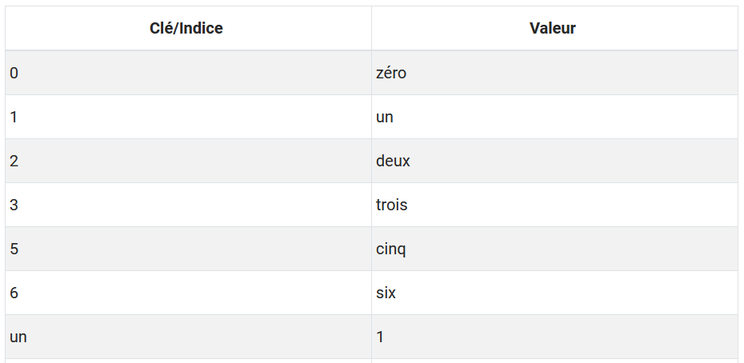Select the key cell containing 0
Image resolution: width=744 pixels, height=363 pixels.
tap(14, 73)
